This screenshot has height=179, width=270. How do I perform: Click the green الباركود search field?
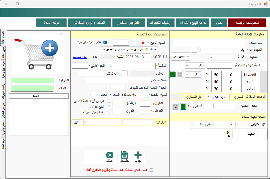pyautogui.click(x=32, y=81)
